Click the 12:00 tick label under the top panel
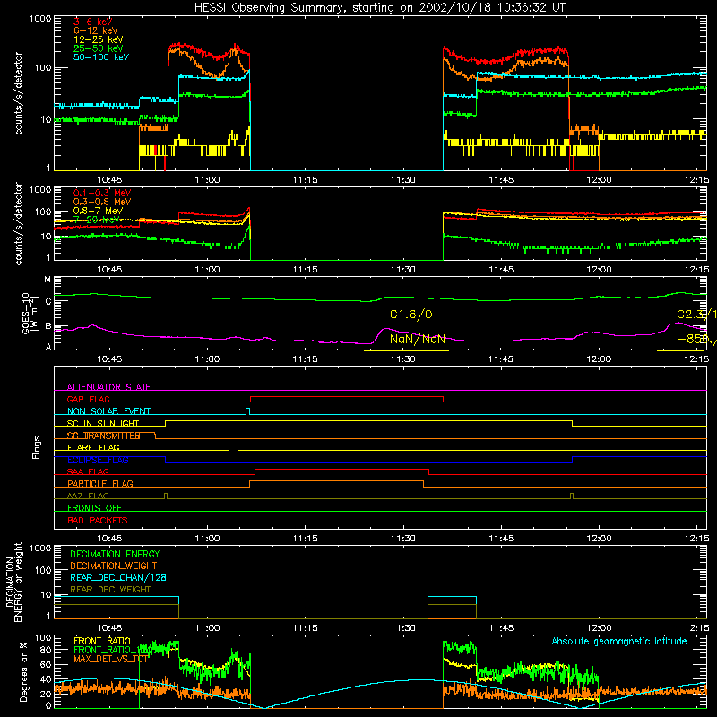The height and width of the screenshot is (717, 717). (599, 180)
